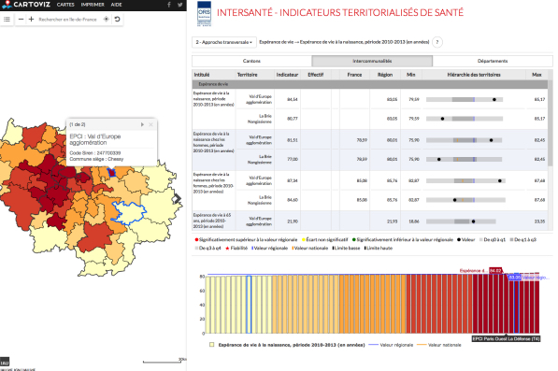Close the Val d'Europe map popup
The height and width of the screenshot is (371, 558).
(x=150, y=124)
